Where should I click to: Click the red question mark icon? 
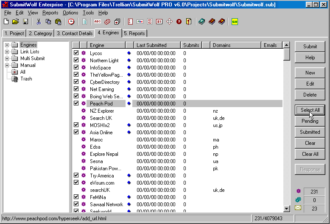[x=179, y=22]
